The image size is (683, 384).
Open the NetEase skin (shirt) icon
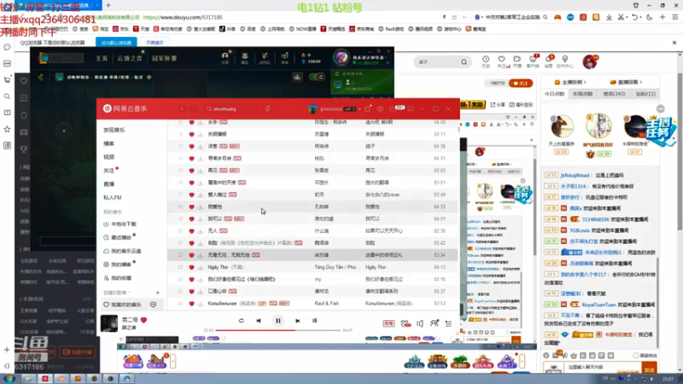coord(368,109)
